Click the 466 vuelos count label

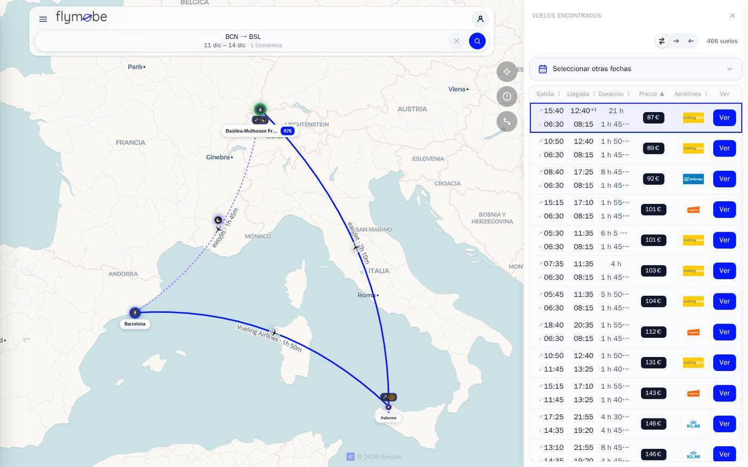click(x=722, y=41)
